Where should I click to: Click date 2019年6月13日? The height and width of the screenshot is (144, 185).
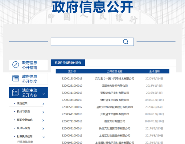pyautogui.click(x=154, y=142)
